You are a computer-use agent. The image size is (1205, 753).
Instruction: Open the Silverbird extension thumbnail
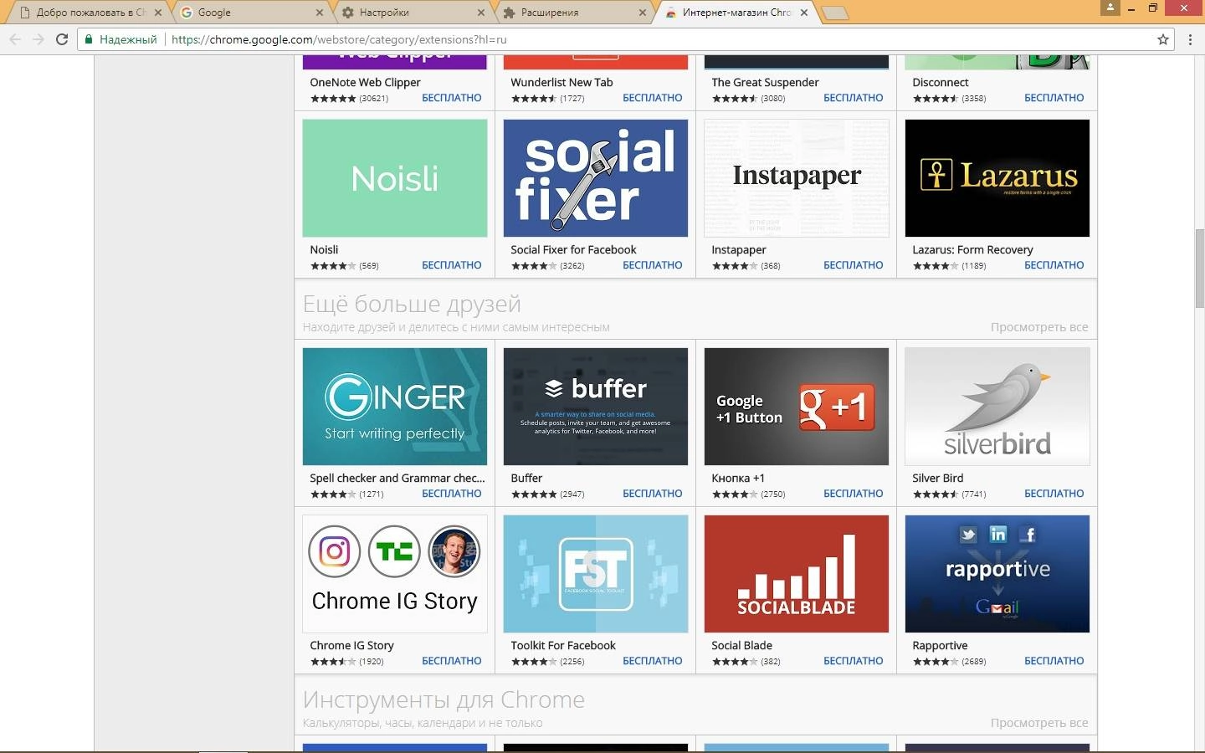pyautogui.click(x=997, y=407)
